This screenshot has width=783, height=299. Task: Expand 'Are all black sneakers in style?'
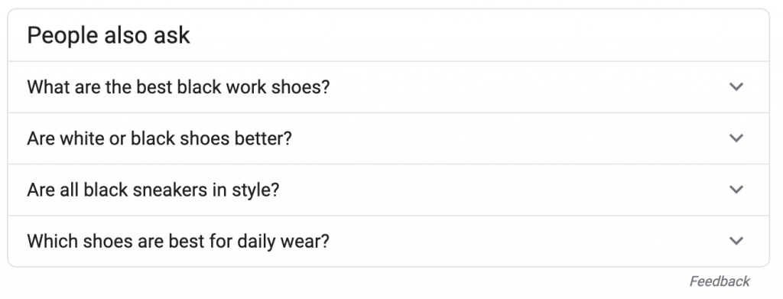388,190
